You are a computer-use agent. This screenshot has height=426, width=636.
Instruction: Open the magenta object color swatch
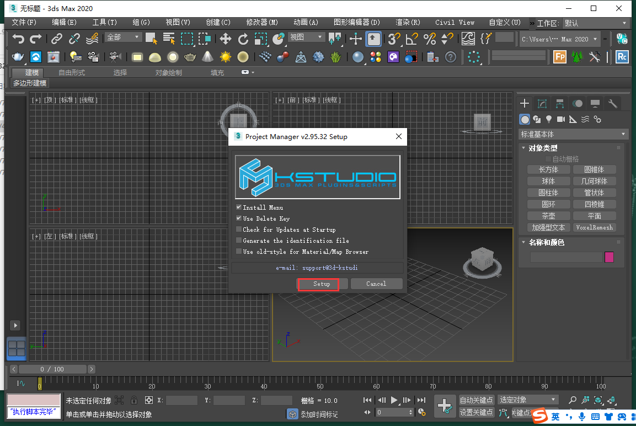point(609,257)
